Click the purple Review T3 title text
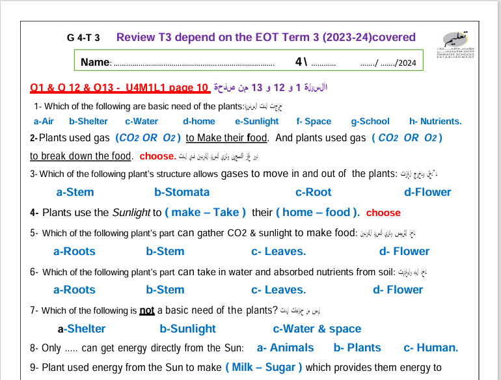501x380 pixels. click(x=265, y=37)
